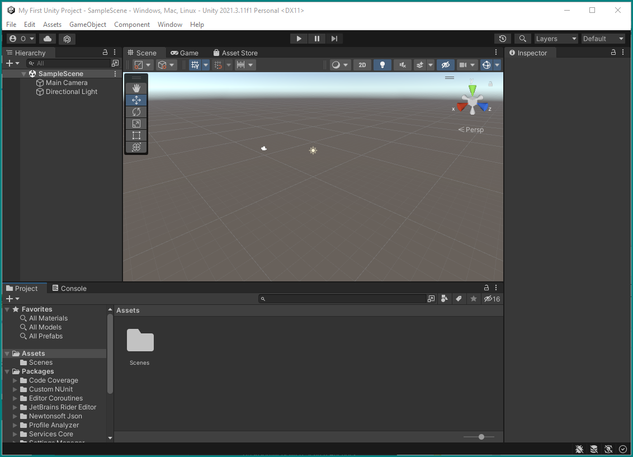
Task: Click the blue Z axis of the orientation gizmo
Action: coord(483,107)
